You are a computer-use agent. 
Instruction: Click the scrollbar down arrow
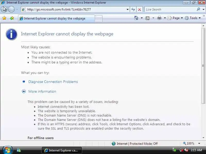click(203, 138)
